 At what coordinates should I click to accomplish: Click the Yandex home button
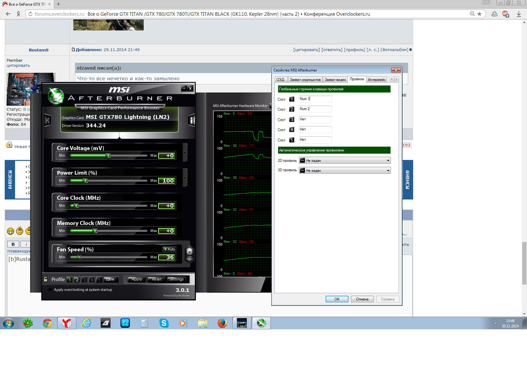pyautogui.click(x=18, y=14)
